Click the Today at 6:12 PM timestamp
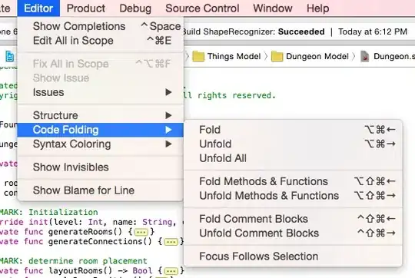 (373, 31)
